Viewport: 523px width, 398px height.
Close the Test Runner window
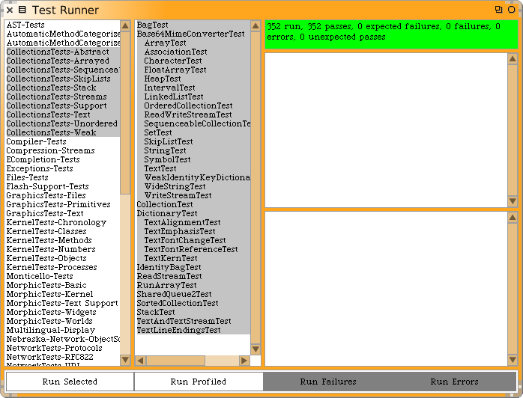pyautogui.click(x=8, y=10)
